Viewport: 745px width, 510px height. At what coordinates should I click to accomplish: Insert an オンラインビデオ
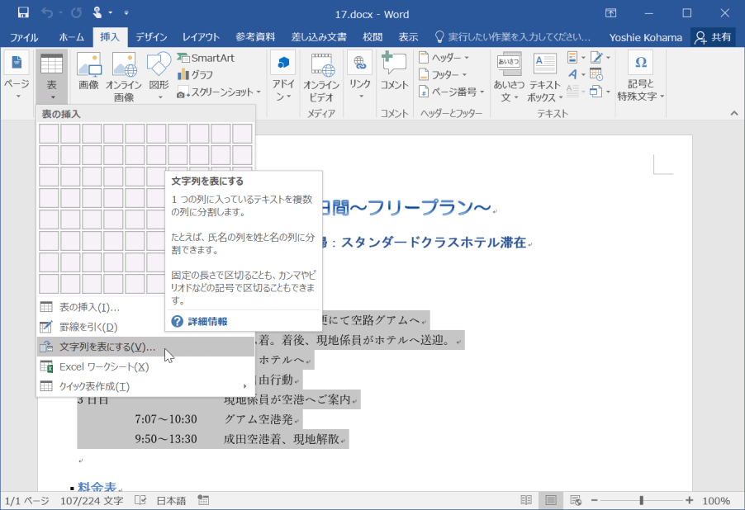(x=323, y=74)
